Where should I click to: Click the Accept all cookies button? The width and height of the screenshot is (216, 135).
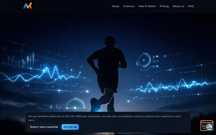tap(70, 127)
